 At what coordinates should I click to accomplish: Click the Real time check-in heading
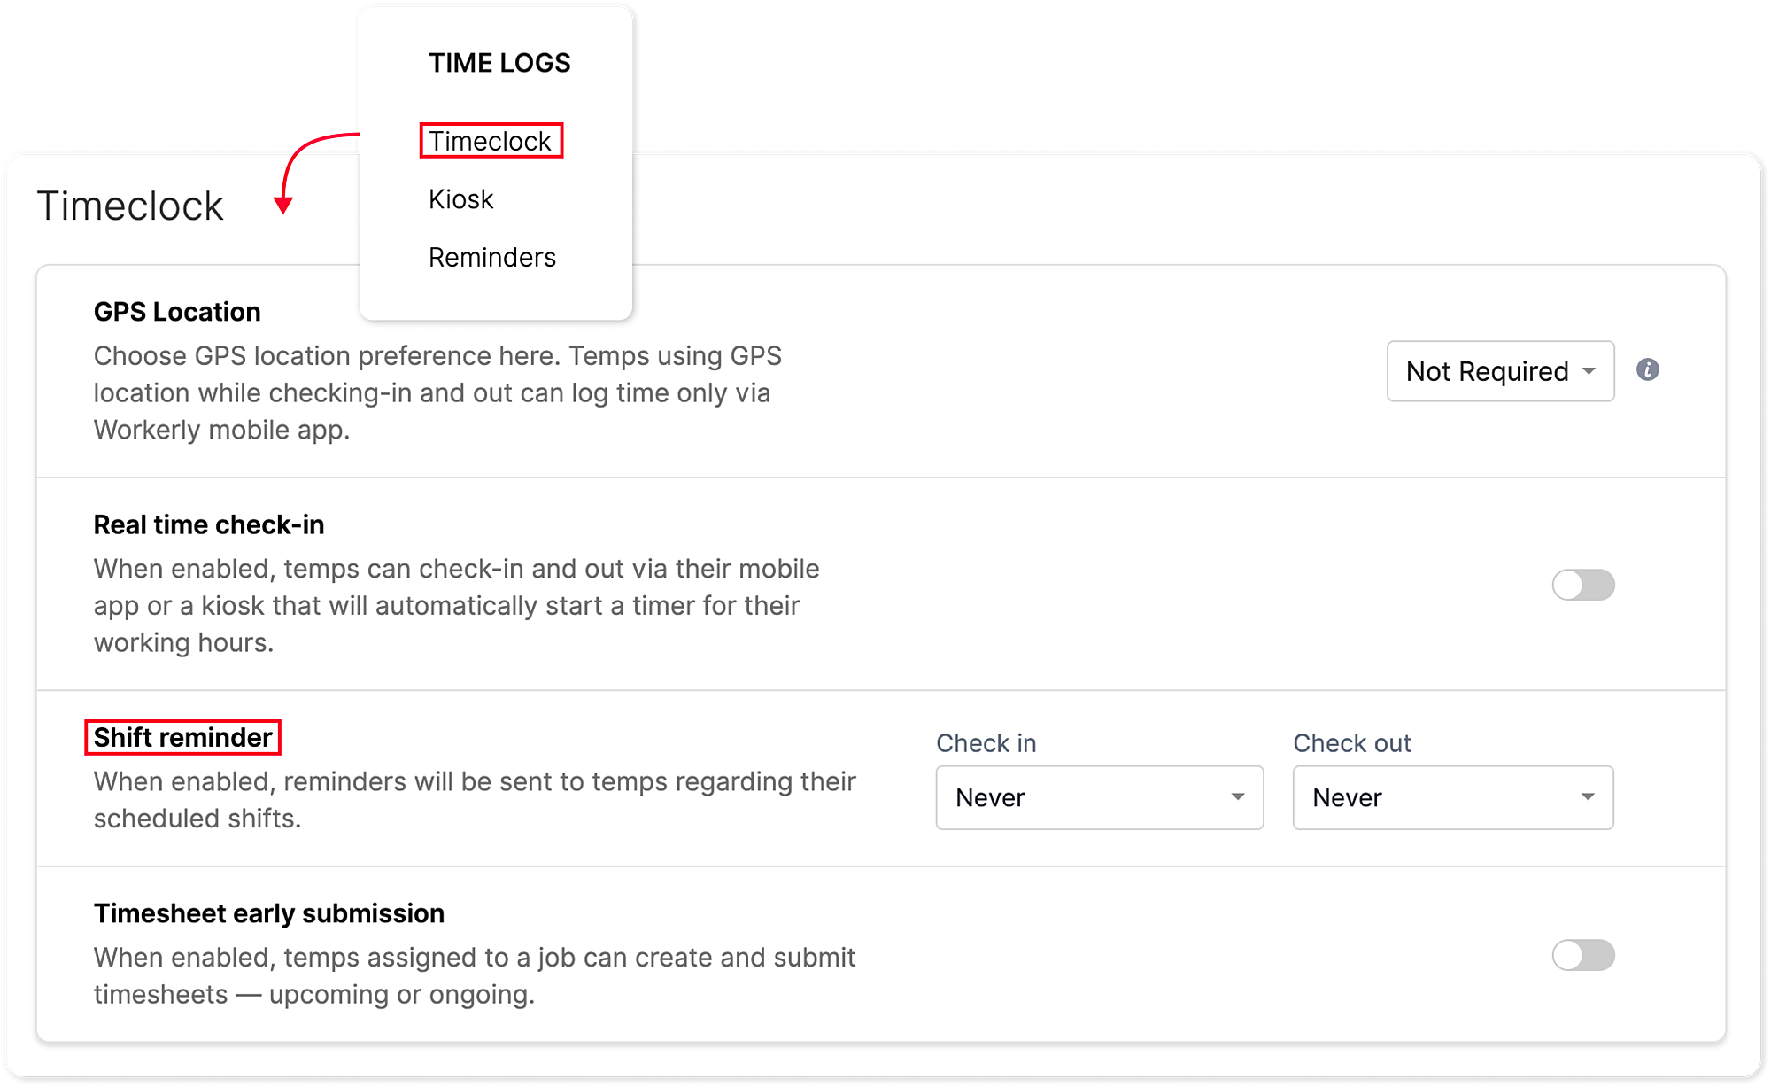[x=209, y=524]
